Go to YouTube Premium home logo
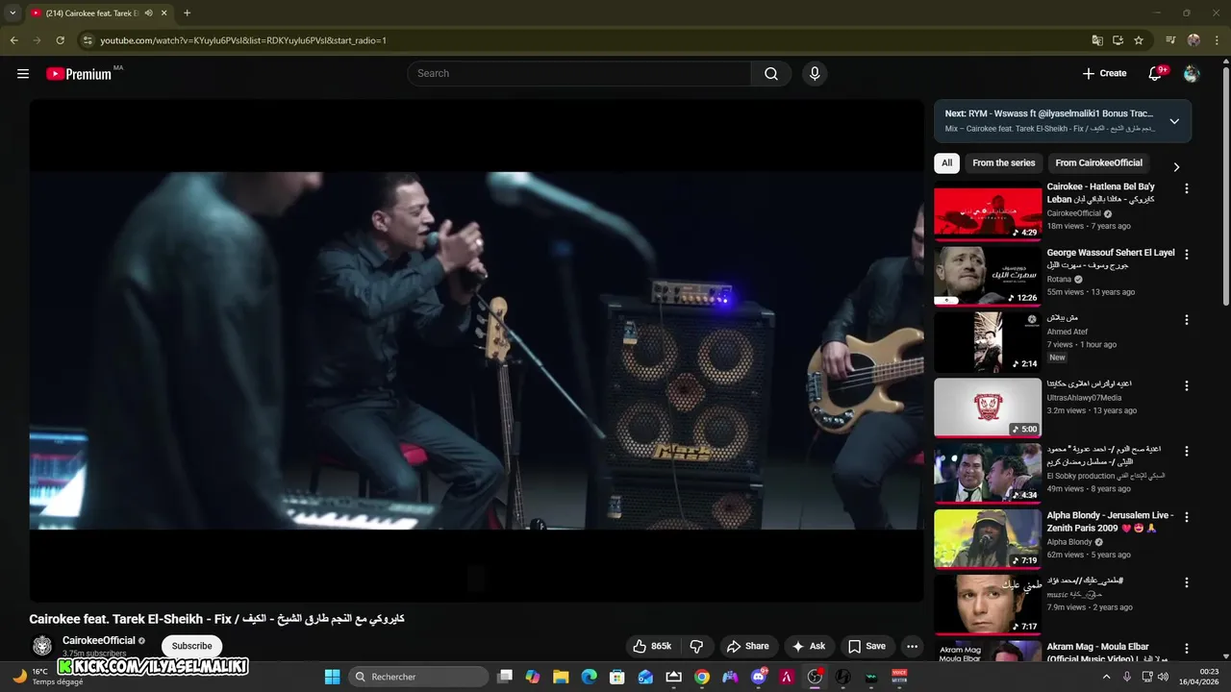 (79, 74)
